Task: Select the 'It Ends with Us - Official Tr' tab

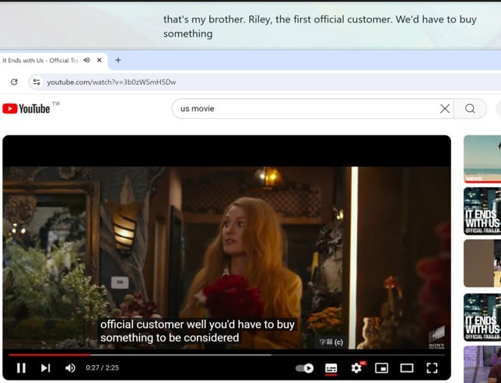Action: [x=40, y=61]
